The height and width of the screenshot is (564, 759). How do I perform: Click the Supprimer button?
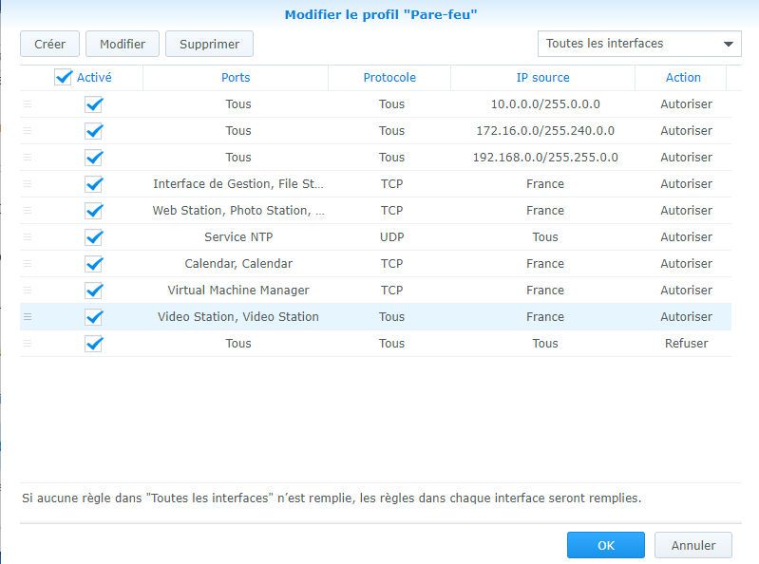(x=209, y=44)
